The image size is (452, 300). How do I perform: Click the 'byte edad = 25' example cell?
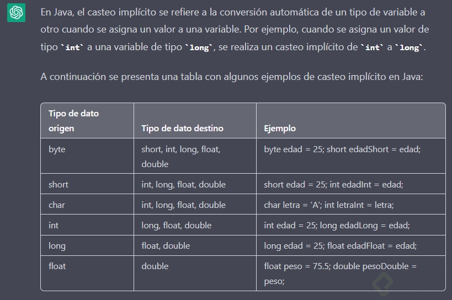pyautogui.click(x=351, y=156)
